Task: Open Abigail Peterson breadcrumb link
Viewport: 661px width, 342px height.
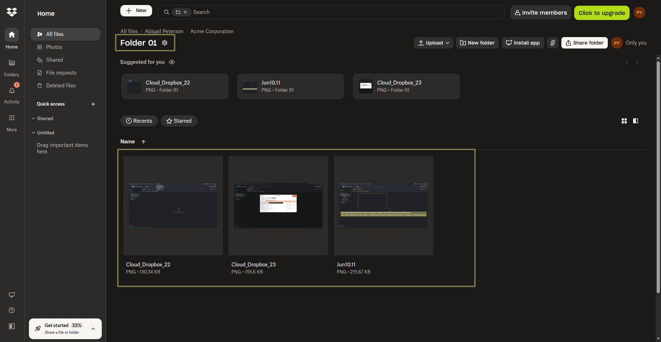Action: (164, 31)
